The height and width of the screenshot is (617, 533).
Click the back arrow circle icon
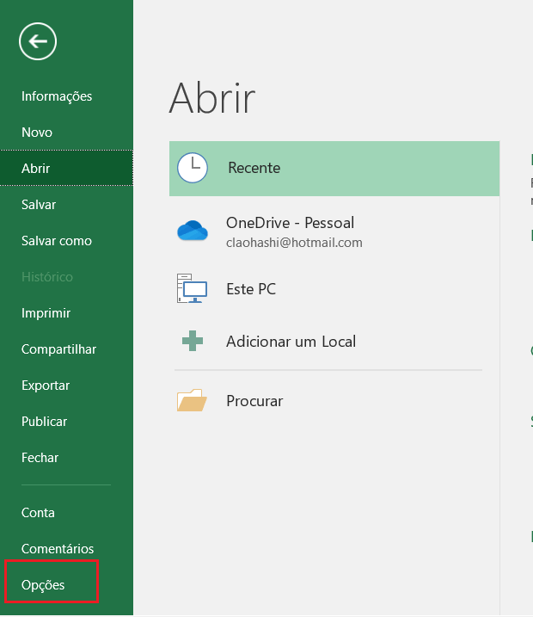tap(38, 40)
